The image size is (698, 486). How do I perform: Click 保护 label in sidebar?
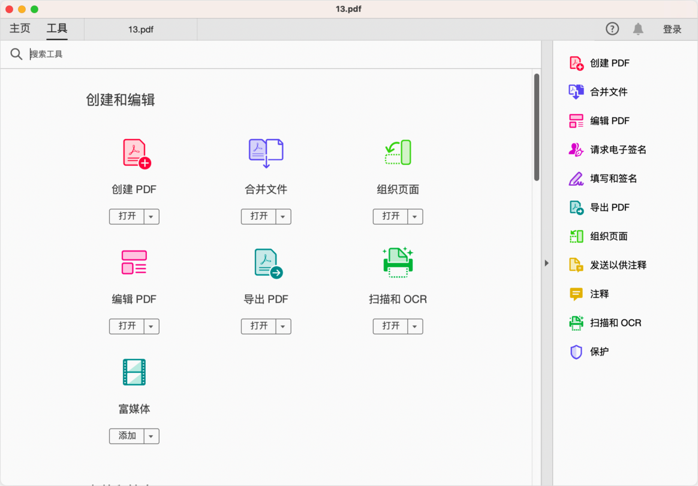pyautogui.click(x=599, y=352)
